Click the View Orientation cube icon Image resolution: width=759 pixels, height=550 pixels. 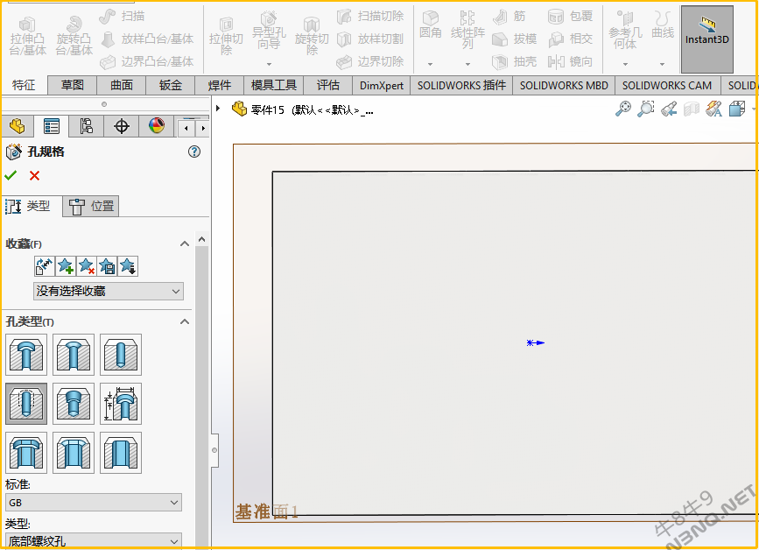tap(737, 109)
